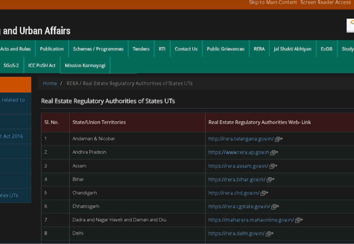This screenshot has width=354, height=244.
Task: Select the RERA navigation item
Action: 259,49
